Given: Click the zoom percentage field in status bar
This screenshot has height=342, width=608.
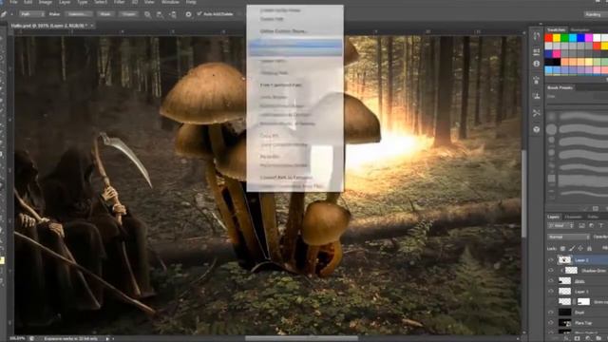Looking at the screenshot, I should click(x=17, y=338).
